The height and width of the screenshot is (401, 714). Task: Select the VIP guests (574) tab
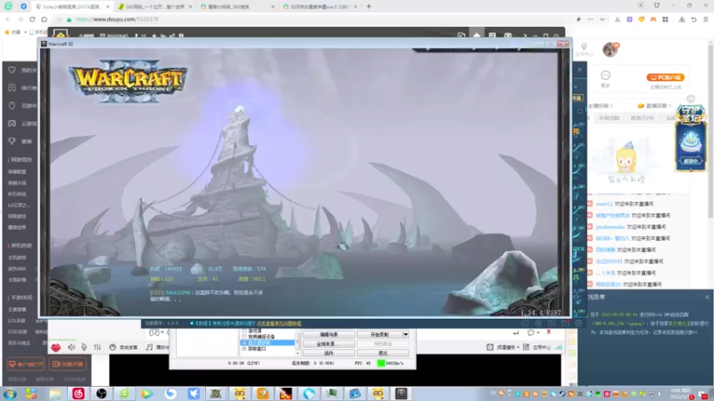click(642, 119)
